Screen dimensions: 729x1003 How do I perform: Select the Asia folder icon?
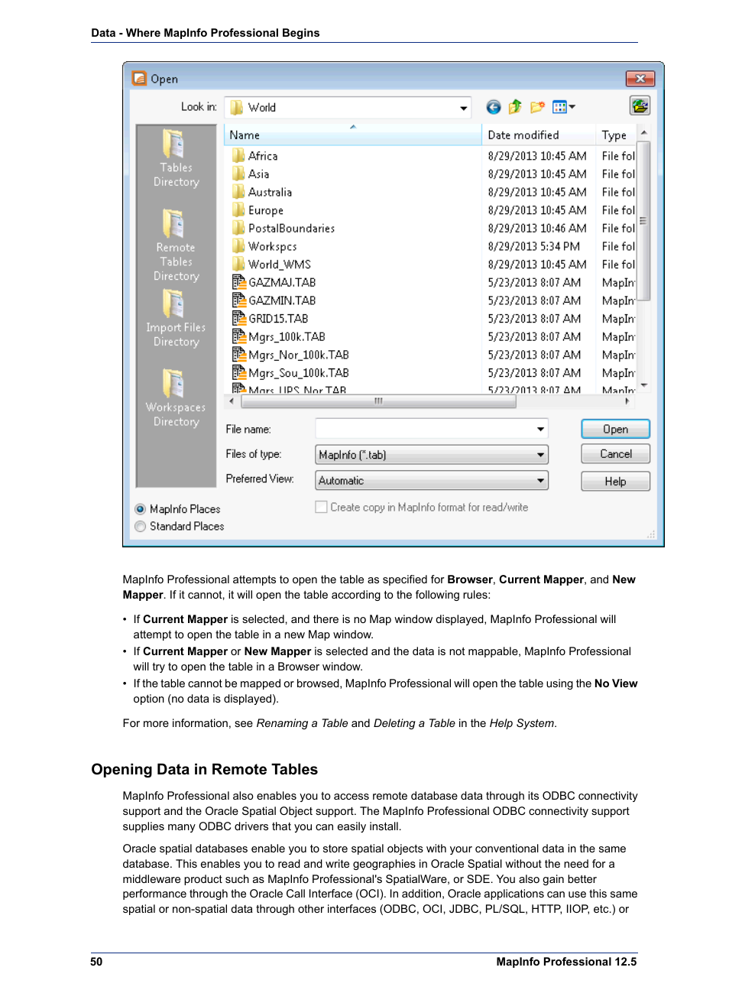click(238, 174)
